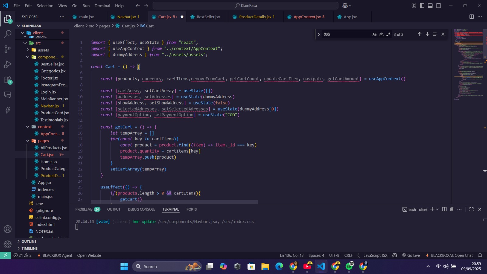The image size is (487, 274).
Task: Click the editor horizontal scrollbar
Action: 174,202
